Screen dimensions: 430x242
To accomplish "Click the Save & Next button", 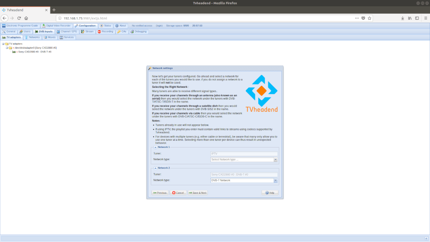I will (x=197, y=193).
